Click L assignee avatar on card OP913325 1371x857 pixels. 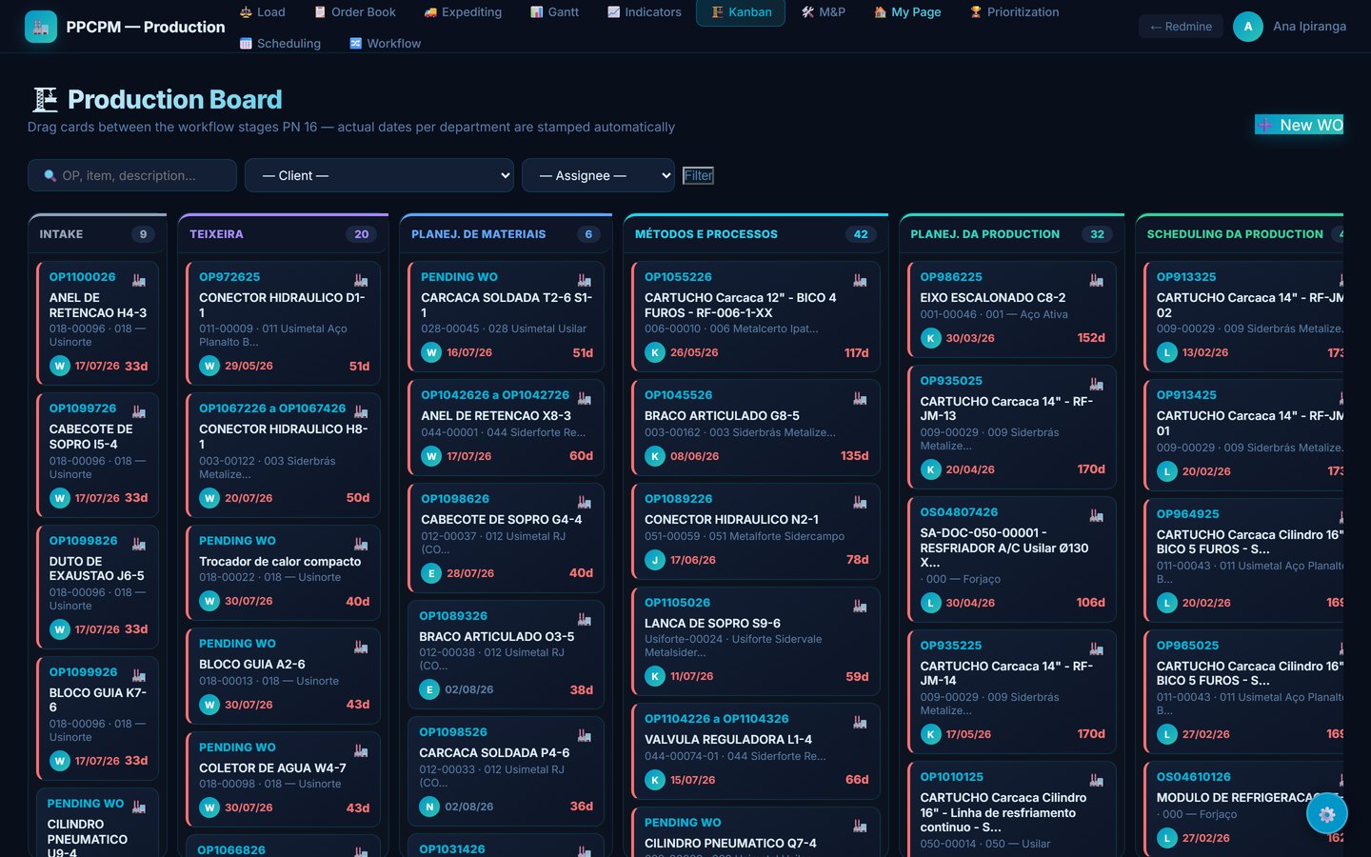(1167, 352)
